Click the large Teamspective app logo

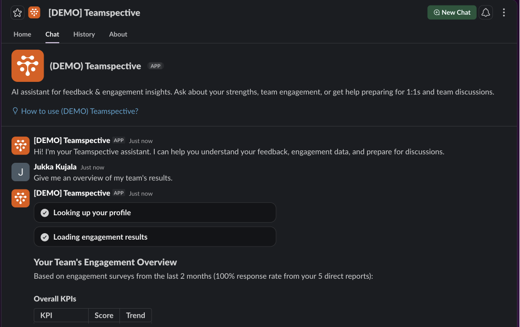click(x=28, y=66)
